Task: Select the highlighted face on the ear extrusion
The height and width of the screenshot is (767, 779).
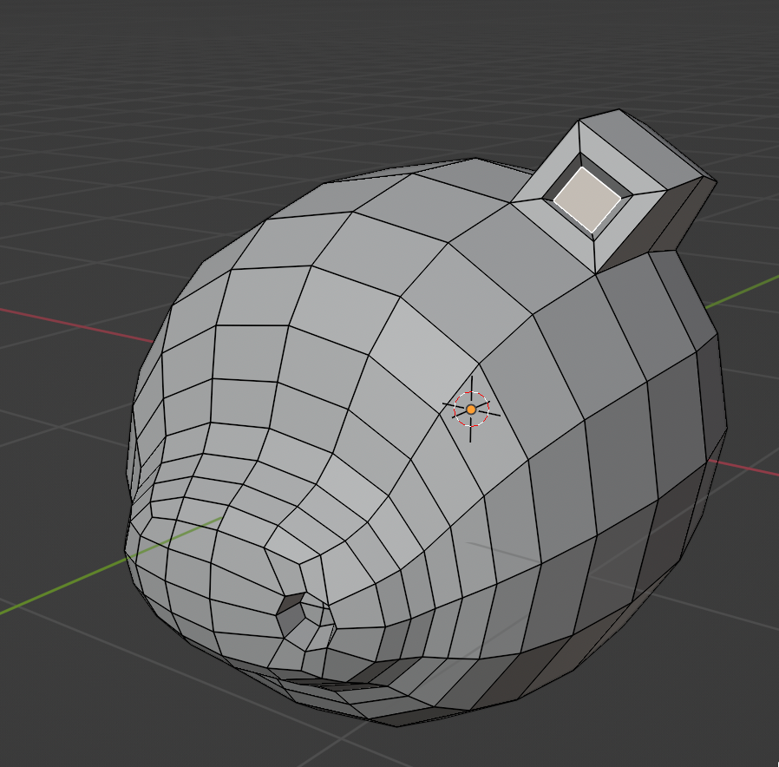Action: (587, 199)
